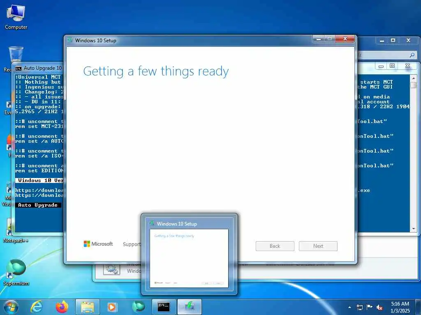This screenshot has width=421, height=315.
Task: Show hidden system tray icons arrow
Action: point(349,307)
